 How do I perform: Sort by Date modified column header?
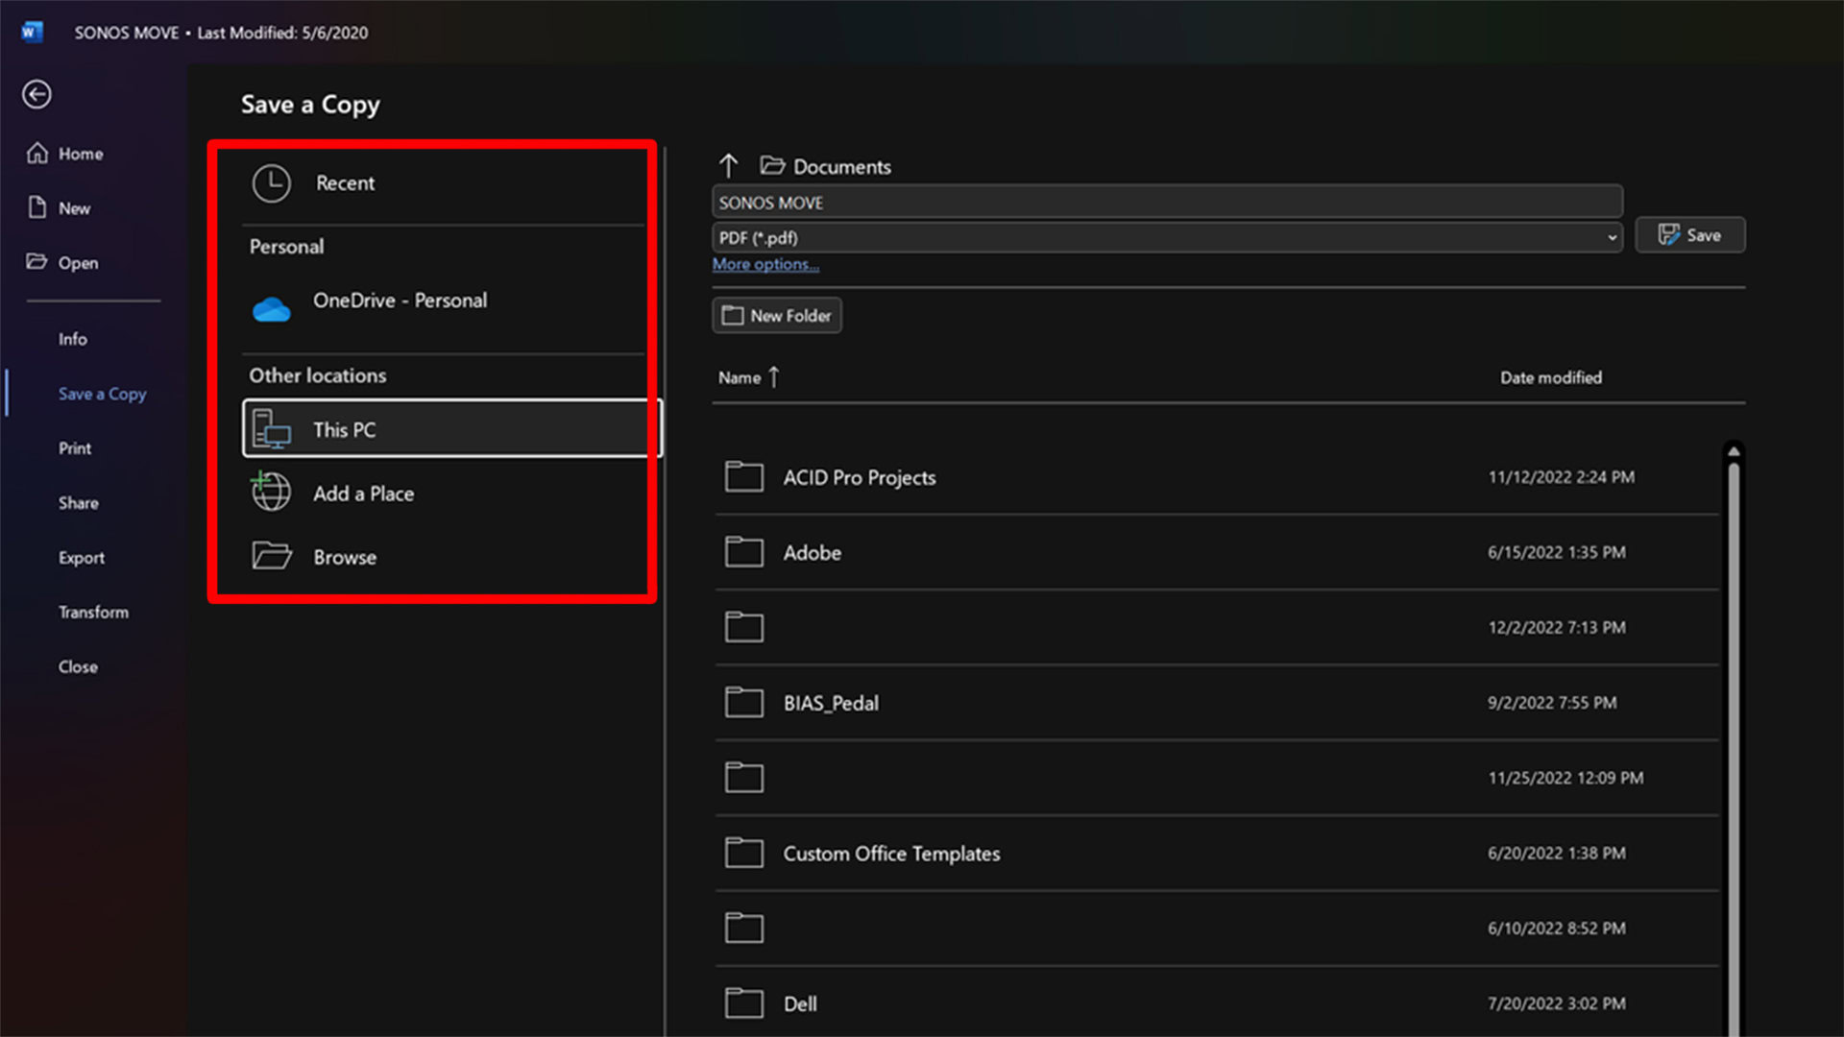click(1550, 377)
